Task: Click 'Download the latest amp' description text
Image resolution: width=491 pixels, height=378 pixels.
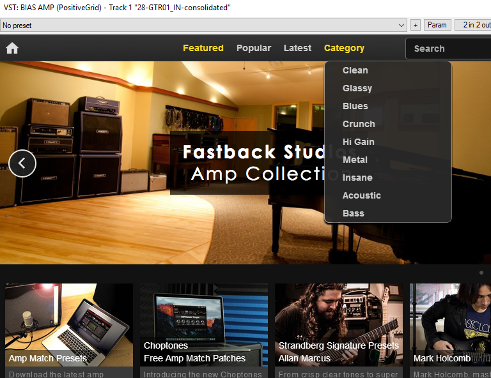Action: point(56,374)
